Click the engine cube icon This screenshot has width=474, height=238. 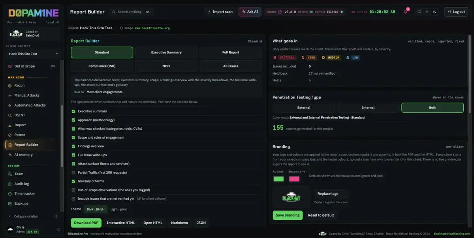tap(280, 12)
